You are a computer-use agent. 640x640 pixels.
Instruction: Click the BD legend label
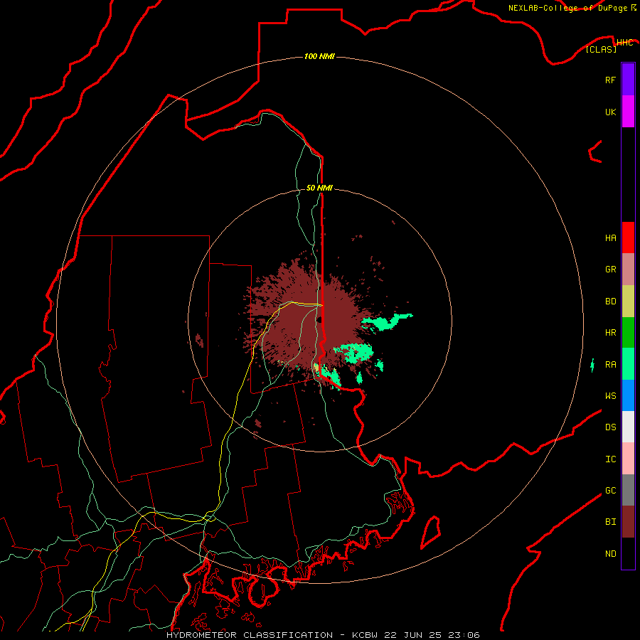point(610,302)
